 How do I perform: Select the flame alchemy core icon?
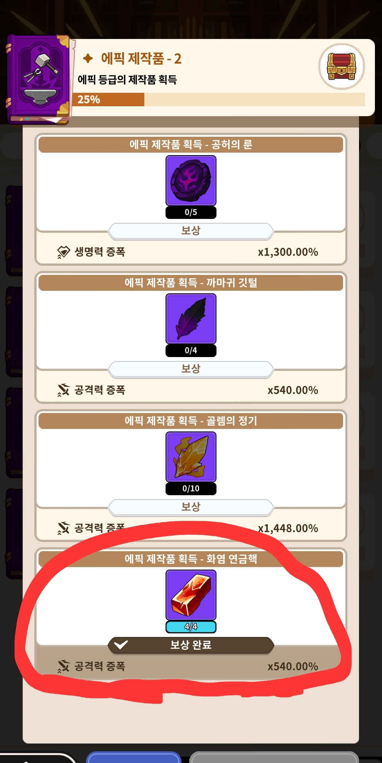191,595
